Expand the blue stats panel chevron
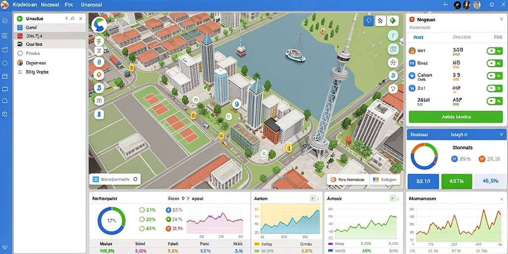Viewport: 508px width, 254px height. tap(501, 134)
